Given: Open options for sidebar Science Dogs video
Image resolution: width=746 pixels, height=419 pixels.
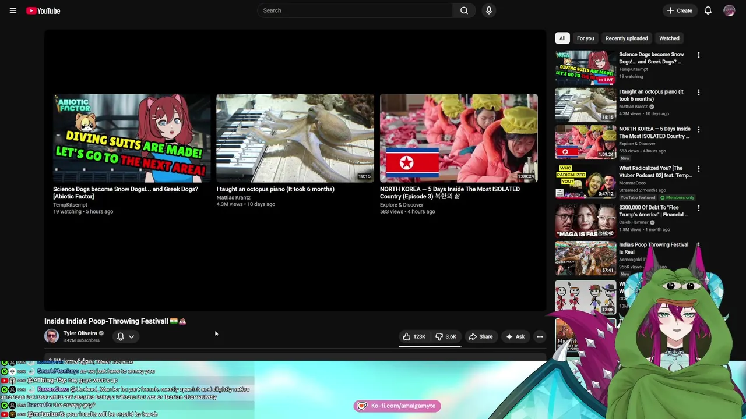Looking at the screenshot, I should [699, 55].
